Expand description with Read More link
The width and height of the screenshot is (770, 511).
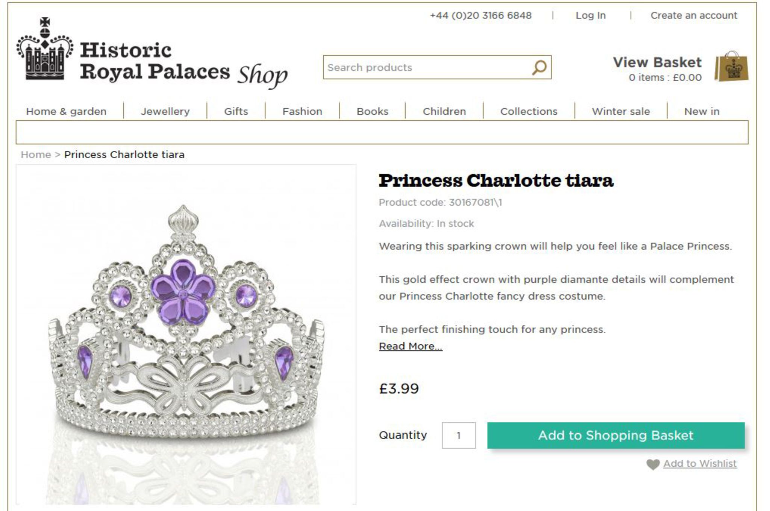(410, 346)
